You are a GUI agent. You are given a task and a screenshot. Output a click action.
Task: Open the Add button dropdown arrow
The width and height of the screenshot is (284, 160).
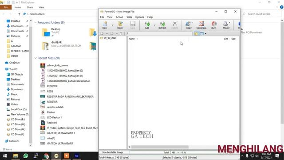pyautogui.click(x=155, y=25)
